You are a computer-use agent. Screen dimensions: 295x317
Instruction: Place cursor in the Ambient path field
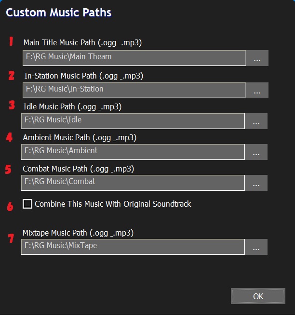133,152
